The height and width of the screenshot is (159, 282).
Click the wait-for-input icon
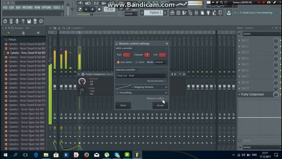pyautogui.click(x=88, y=3)
